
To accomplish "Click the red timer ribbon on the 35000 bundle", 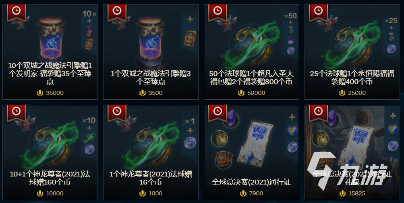I will point(16,13).
